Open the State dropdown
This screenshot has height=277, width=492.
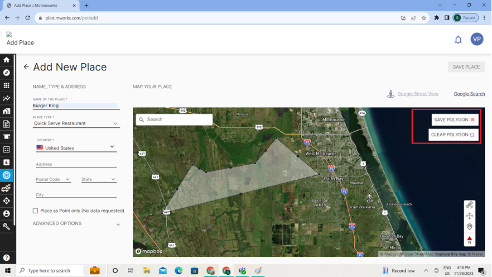pyautogui.click(x=99, y=179)
